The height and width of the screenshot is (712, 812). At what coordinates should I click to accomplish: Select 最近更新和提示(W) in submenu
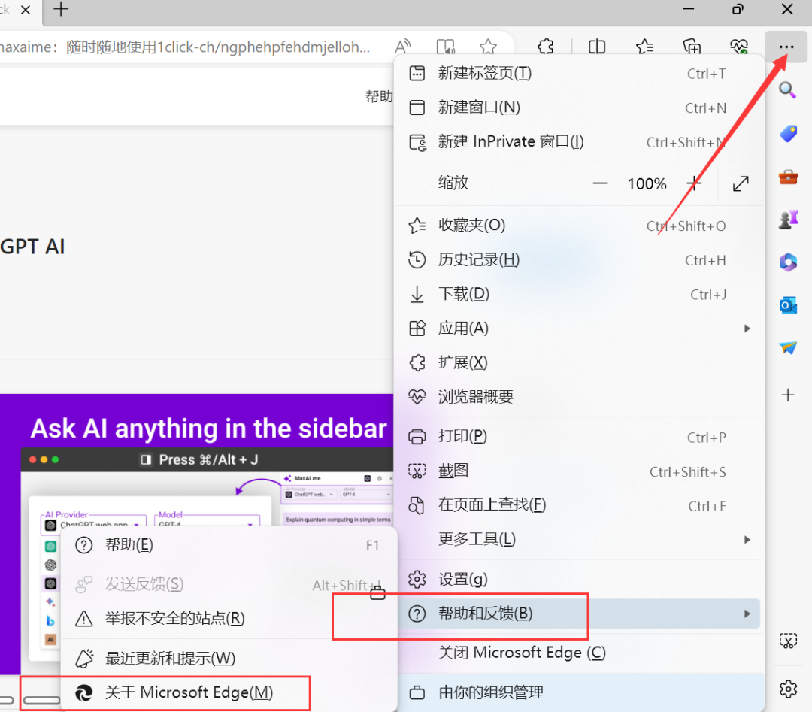pyautogui.click(x=229, y=659)
